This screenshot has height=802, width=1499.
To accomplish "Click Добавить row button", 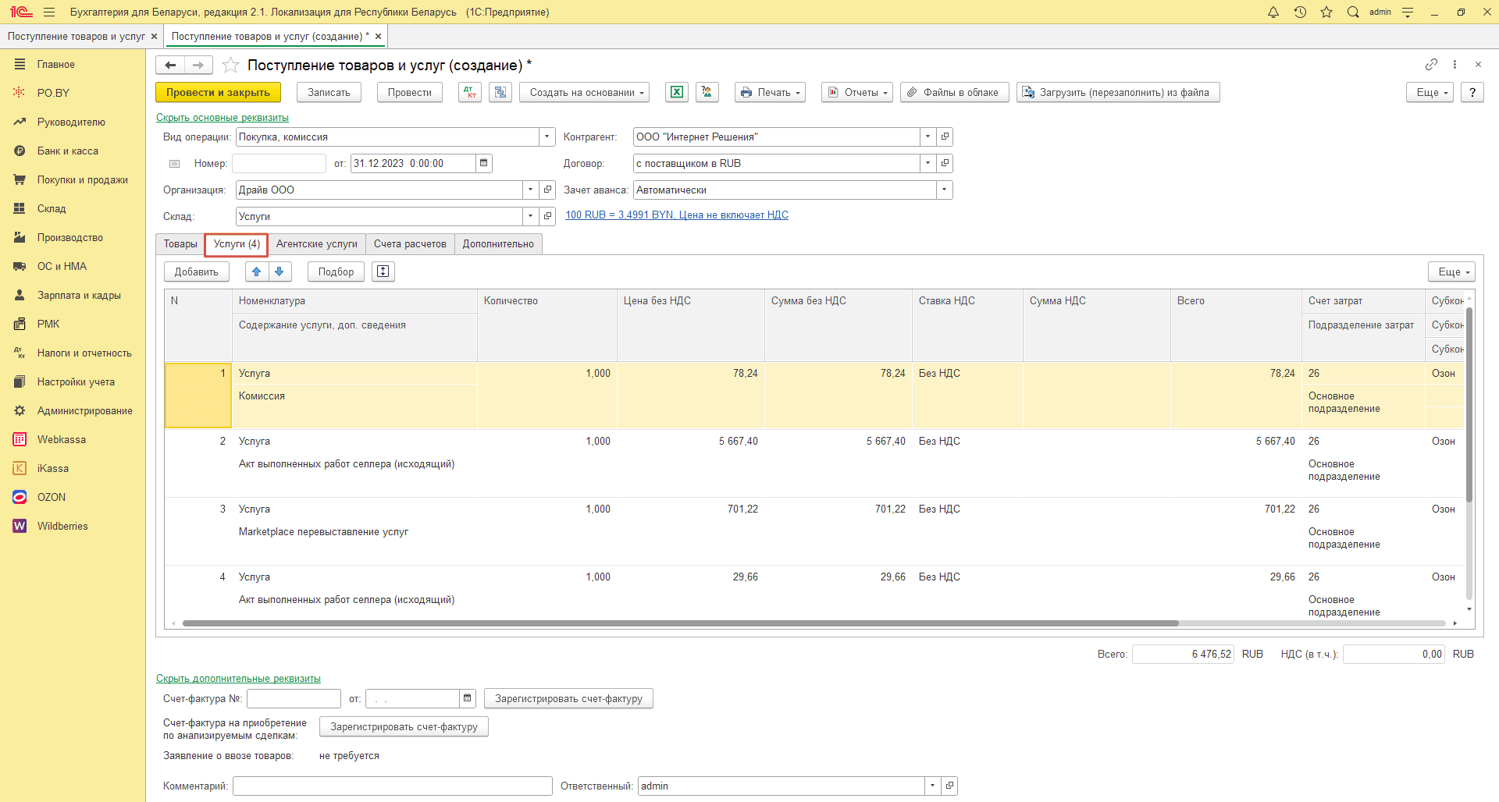I will tap(197, 271).
